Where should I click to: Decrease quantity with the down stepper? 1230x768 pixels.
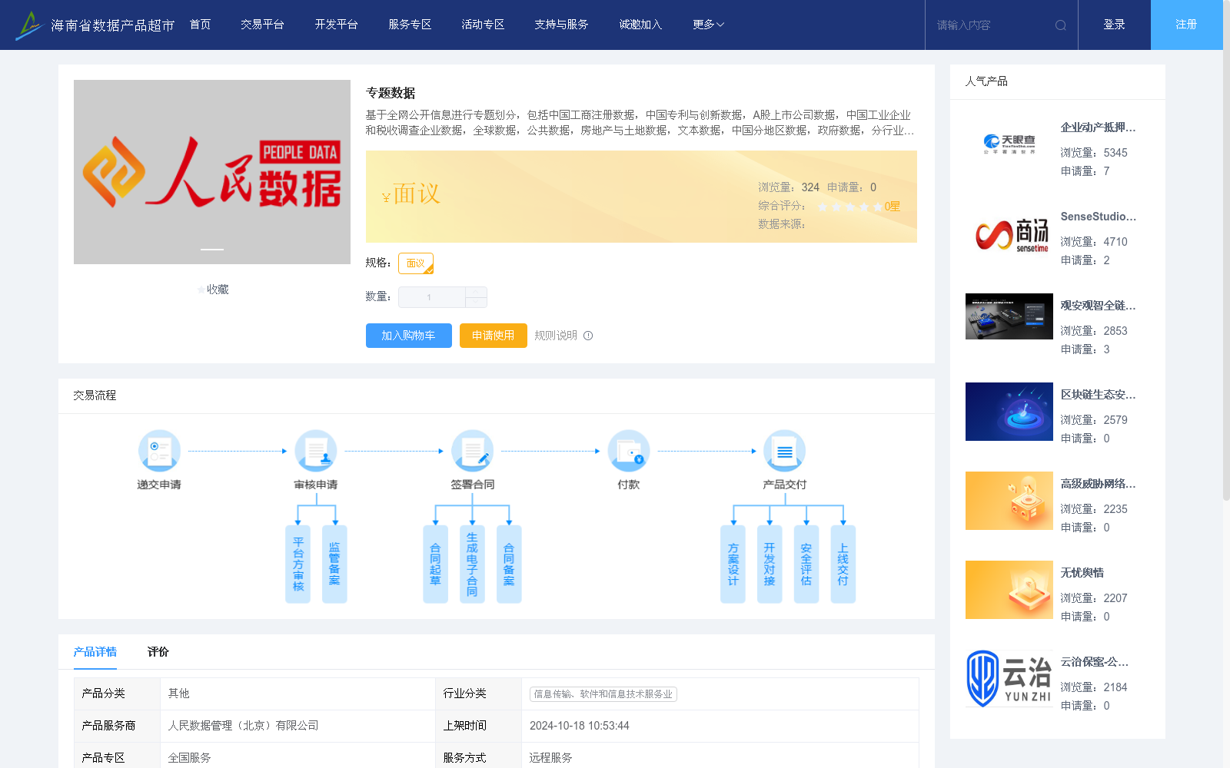tap(476, 303)
